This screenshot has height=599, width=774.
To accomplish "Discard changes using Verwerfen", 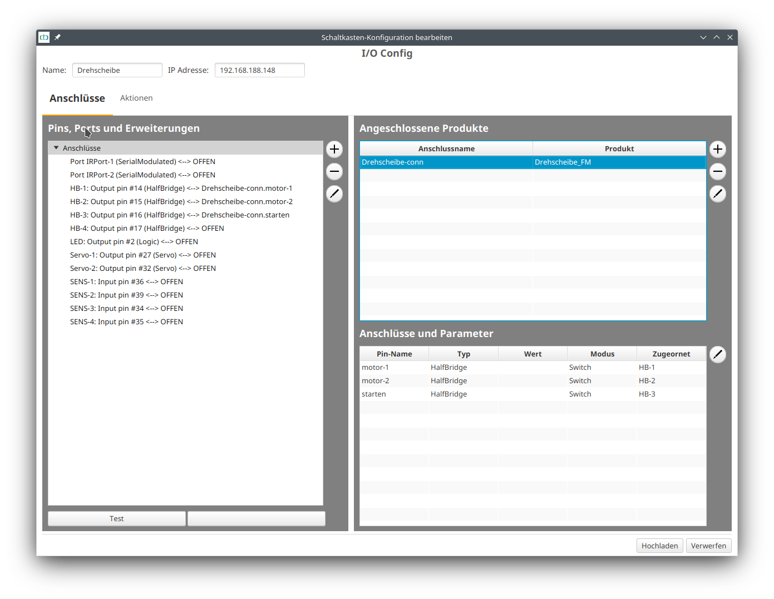I will point(708,546).
